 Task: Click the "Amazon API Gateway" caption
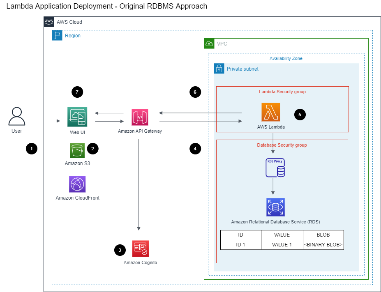(140, 131)
